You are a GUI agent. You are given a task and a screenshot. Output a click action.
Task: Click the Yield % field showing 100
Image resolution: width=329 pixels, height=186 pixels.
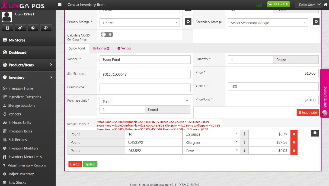(273, 87)
